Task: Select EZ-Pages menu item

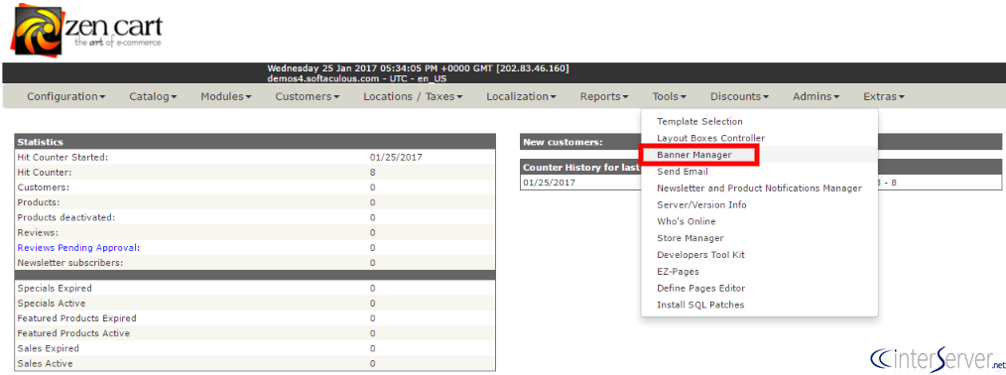Action: point(678,272)
